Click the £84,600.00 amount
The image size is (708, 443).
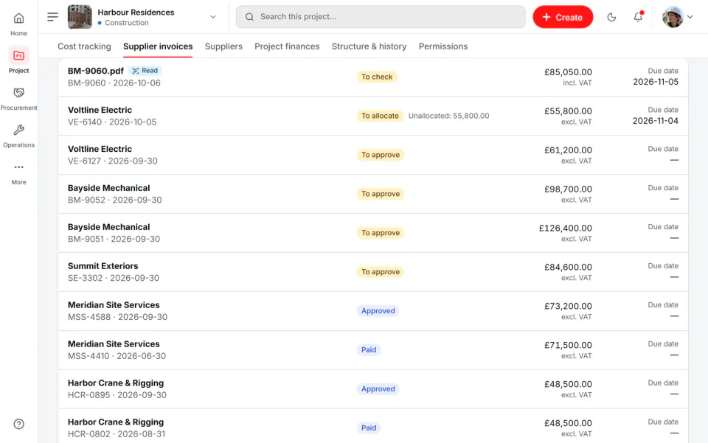click(568, 267)
